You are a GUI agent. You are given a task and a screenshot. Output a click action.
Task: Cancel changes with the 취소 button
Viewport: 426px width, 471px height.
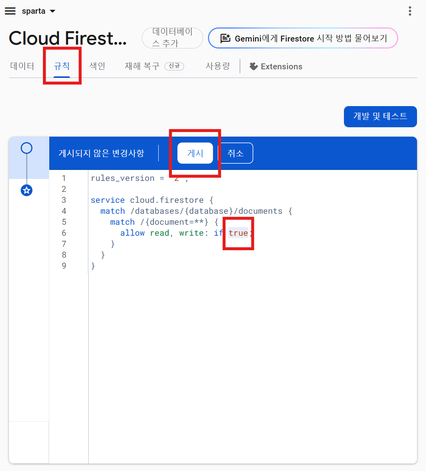(x=235, y=153)
